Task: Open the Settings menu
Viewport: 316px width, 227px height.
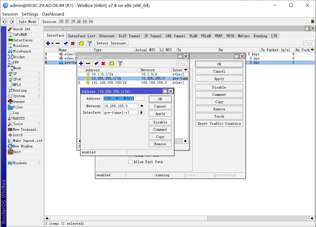Action: (30, 14)
